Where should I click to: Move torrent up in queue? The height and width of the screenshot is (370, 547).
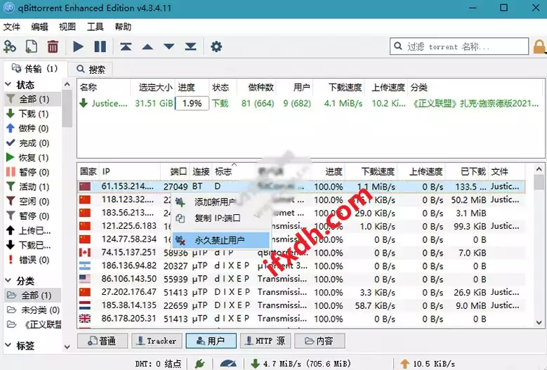coord(147,46)
